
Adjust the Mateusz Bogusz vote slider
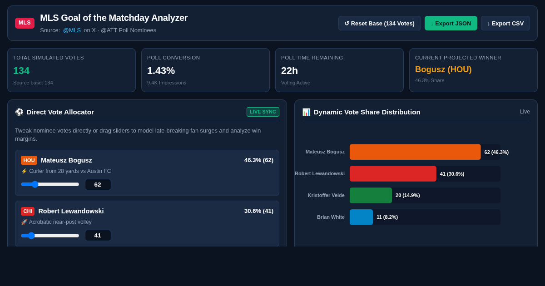(50, 184)
